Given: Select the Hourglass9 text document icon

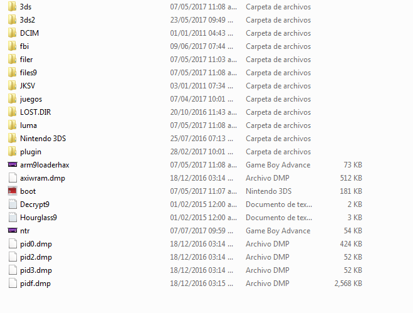Looking at the screenshot, I should tap(13, 218).
